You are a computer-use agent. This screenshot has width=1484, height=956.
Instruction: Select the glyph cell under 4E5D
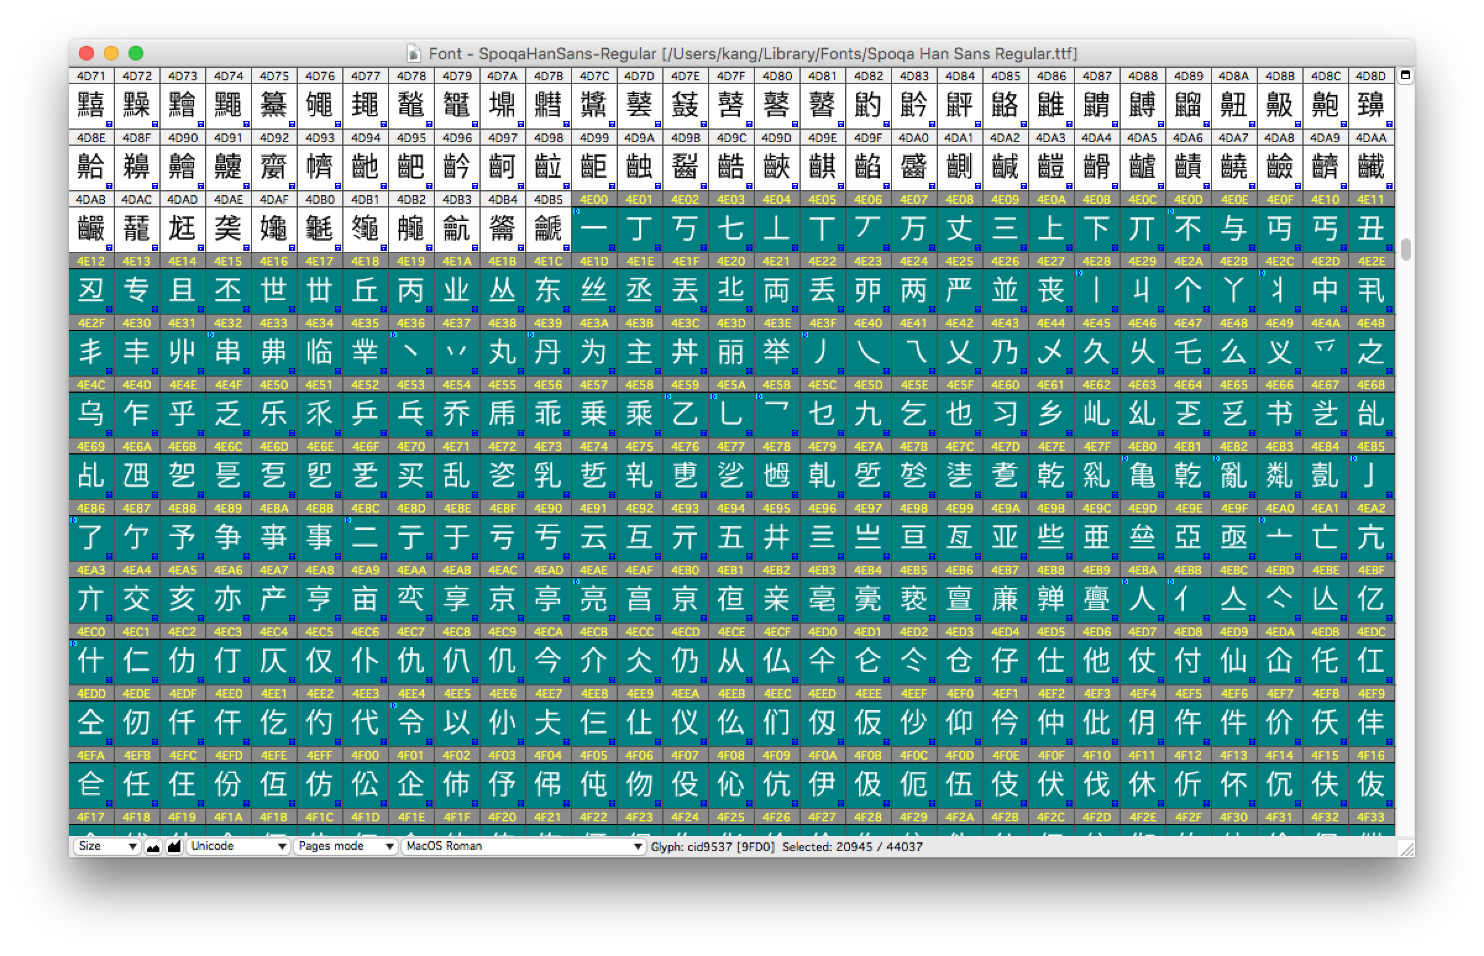click(867, 413)
